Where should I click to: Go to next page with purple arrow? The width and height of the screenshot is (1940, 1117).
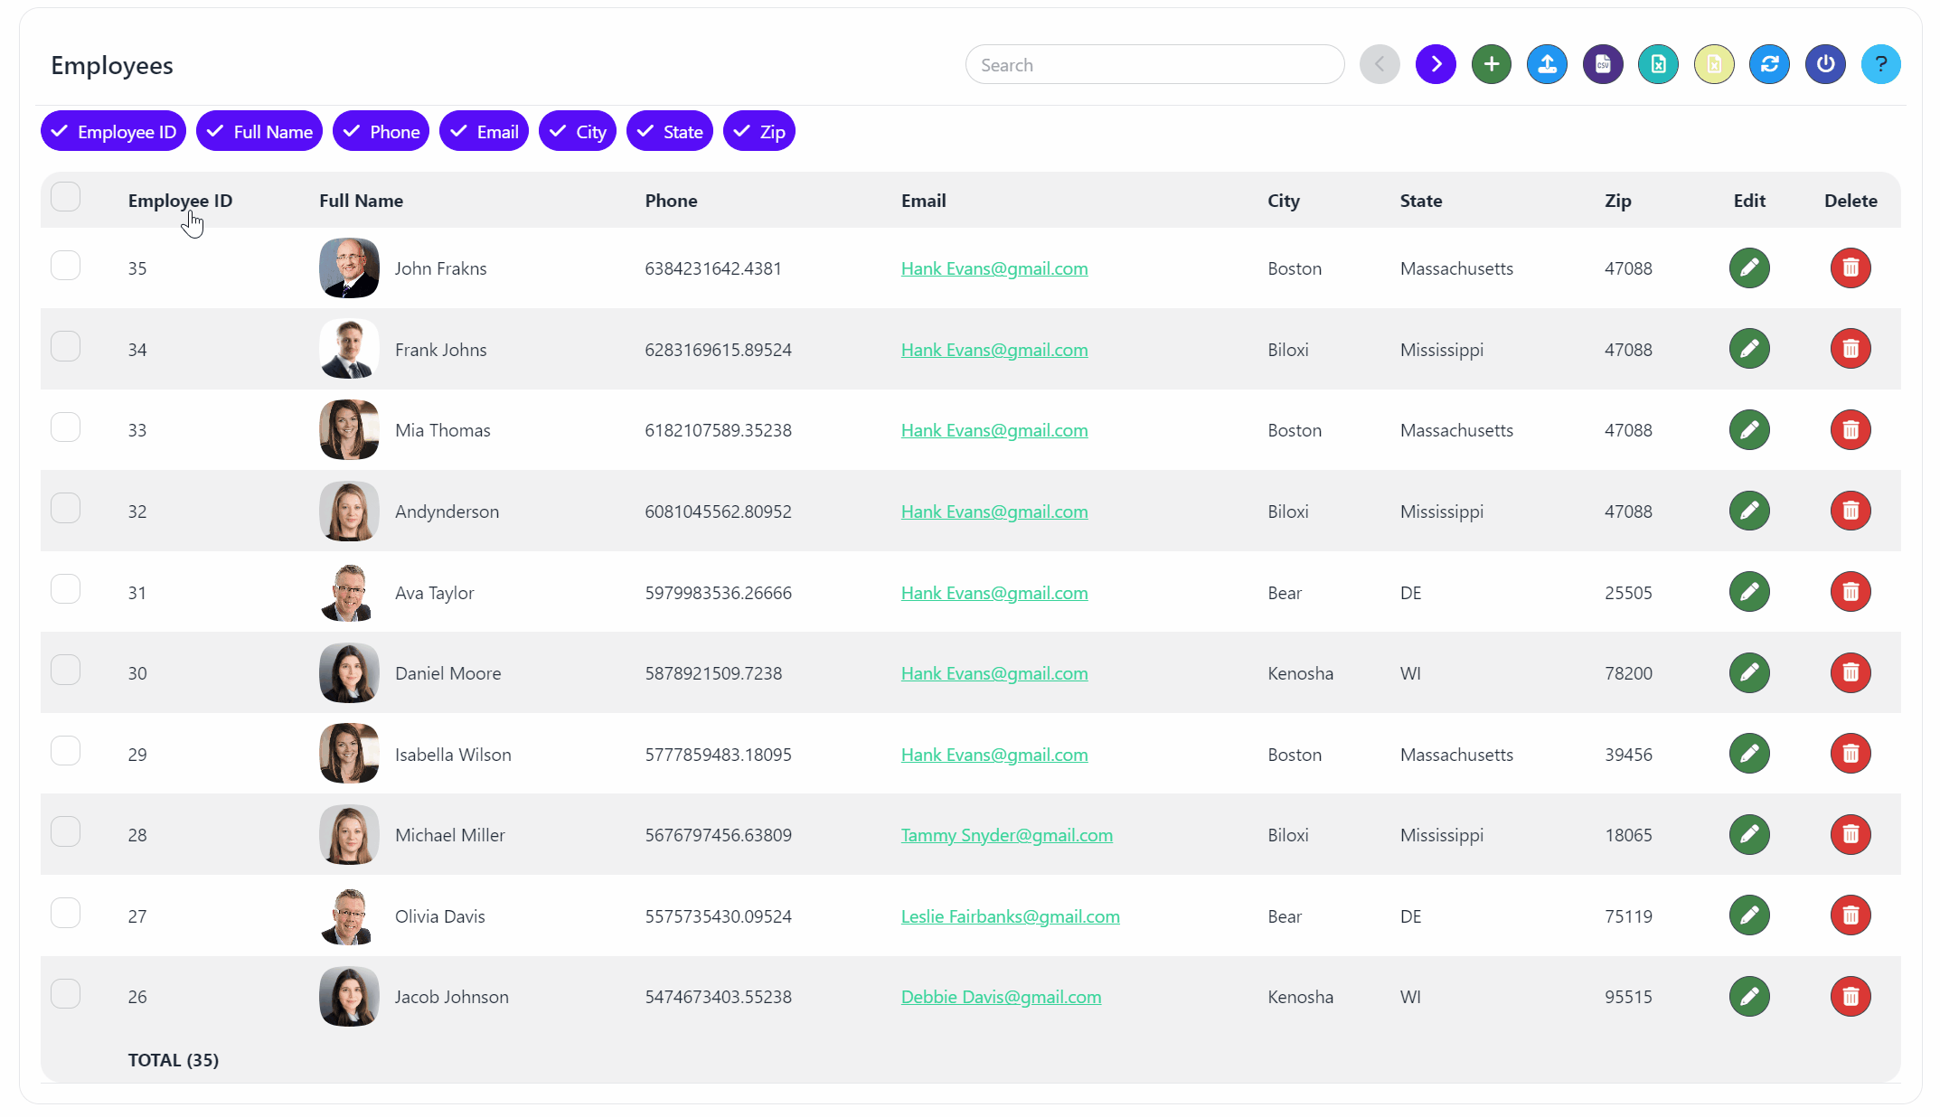(1436, 64)
